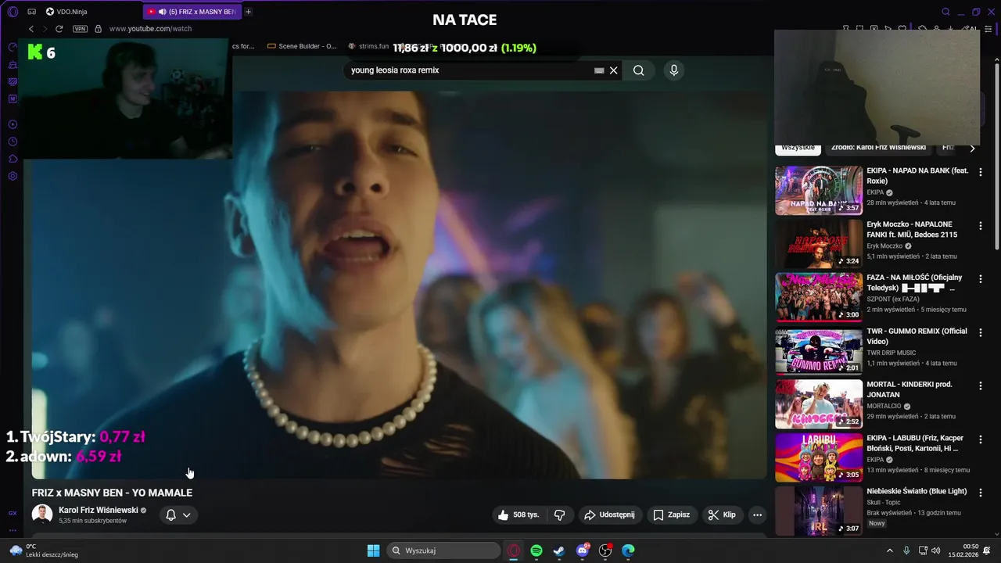The image size is (1001, 563).
Task: Start voice search with the microphone
Action: pyautogui.click(x=674, y=70)
